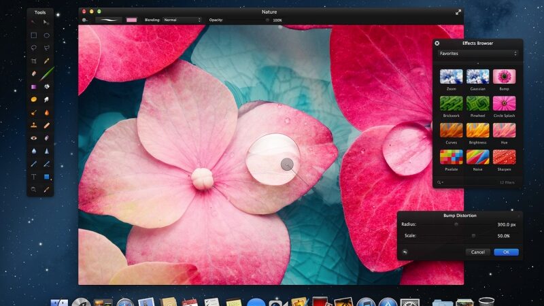
Task: Click the Scale value 50.0%
Action: pyautogui.click(x=503, y=236)
